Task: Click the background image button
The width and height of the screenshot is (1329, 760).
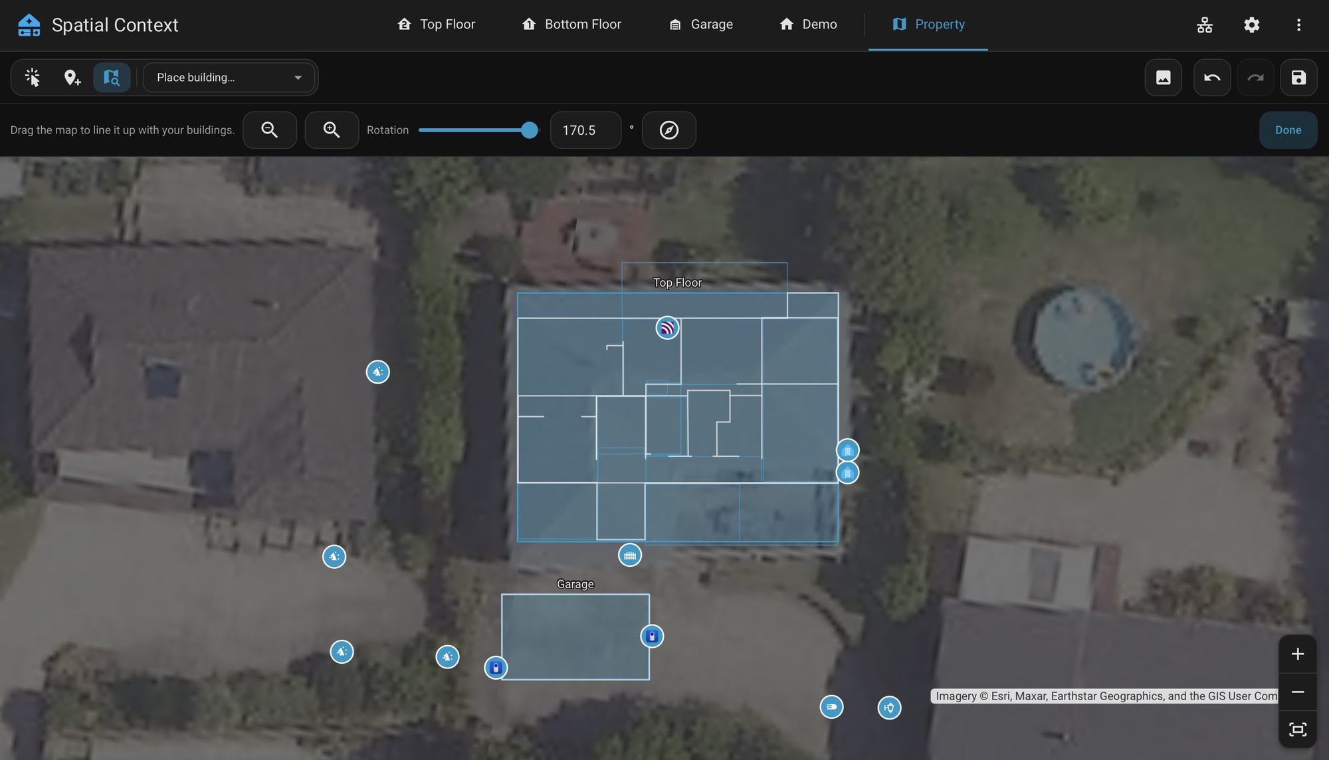Action: 1164,78
